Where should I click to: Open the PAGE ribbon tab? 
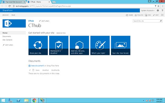pyautogui.click(x=13, y=15)
